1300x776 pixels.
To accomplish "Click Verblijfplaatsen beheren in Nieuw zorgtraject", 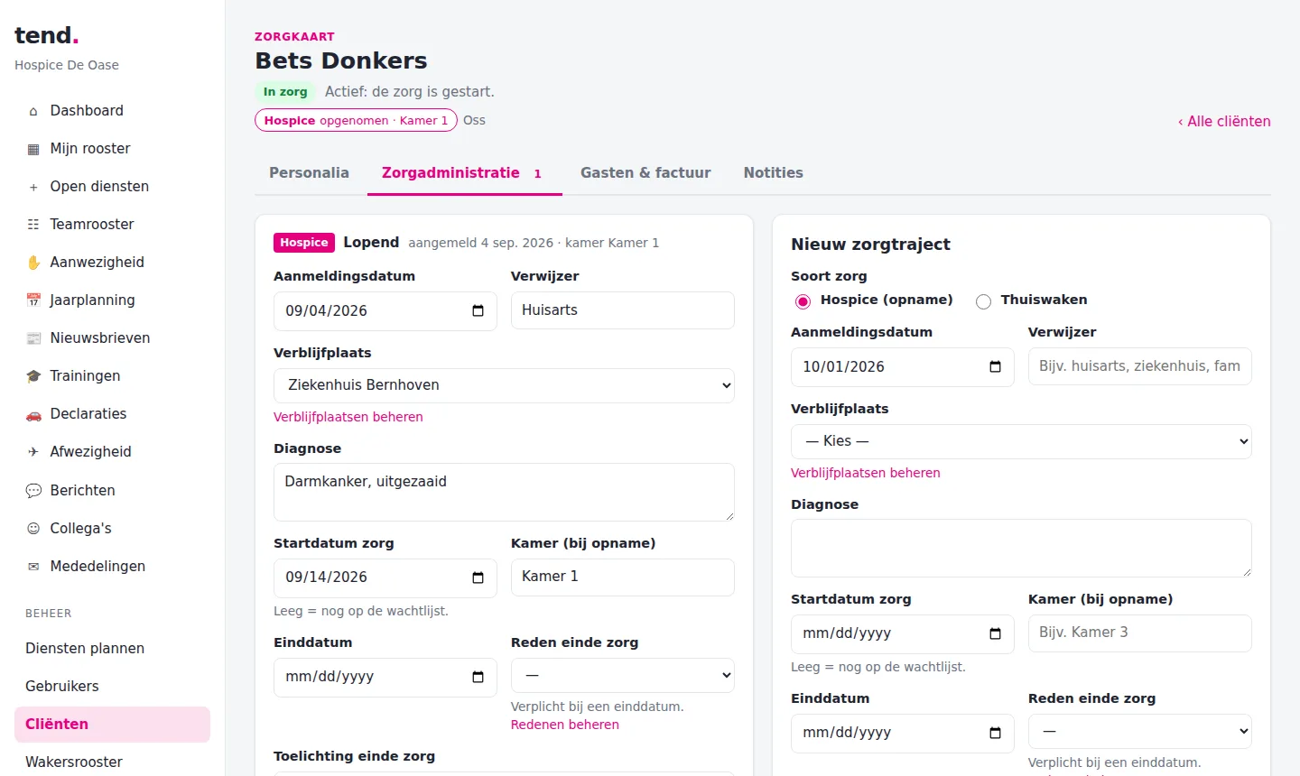I will pos(866,473).
